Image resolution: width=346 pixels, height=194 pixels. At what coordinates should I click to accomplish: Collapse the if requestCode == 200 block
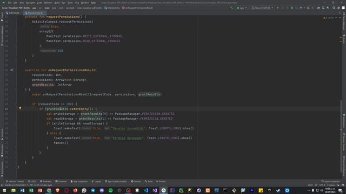click(16, 104)
